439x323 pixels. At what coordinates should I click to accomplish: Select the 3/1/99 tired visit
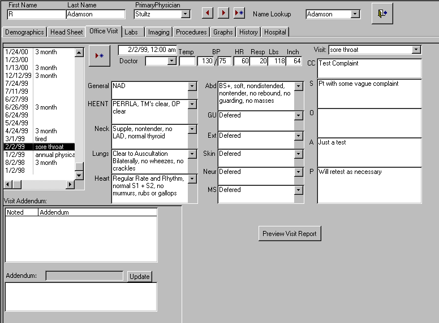[38, 139]
